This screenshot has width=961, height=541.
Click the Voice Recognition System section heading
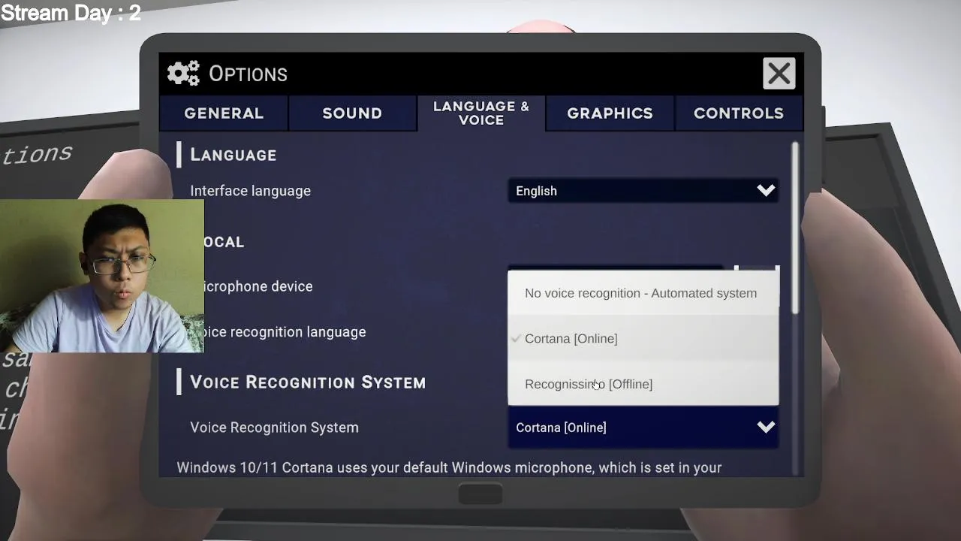[x=308, y=382]
